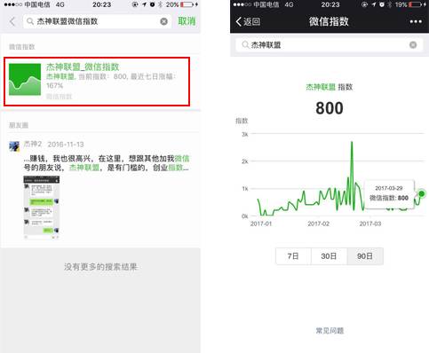Tap the 返回 back button
Image resolution: width=429 pixels, height=353 pixels.
tap(248, 21)
